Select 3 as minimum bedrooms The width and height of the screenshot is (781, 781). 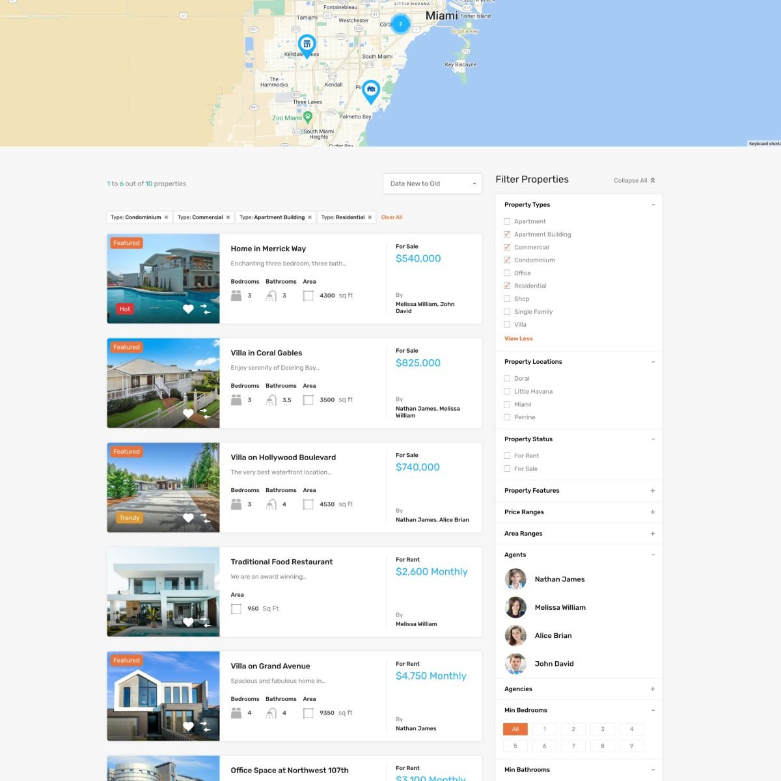click(x=602, y=729)
